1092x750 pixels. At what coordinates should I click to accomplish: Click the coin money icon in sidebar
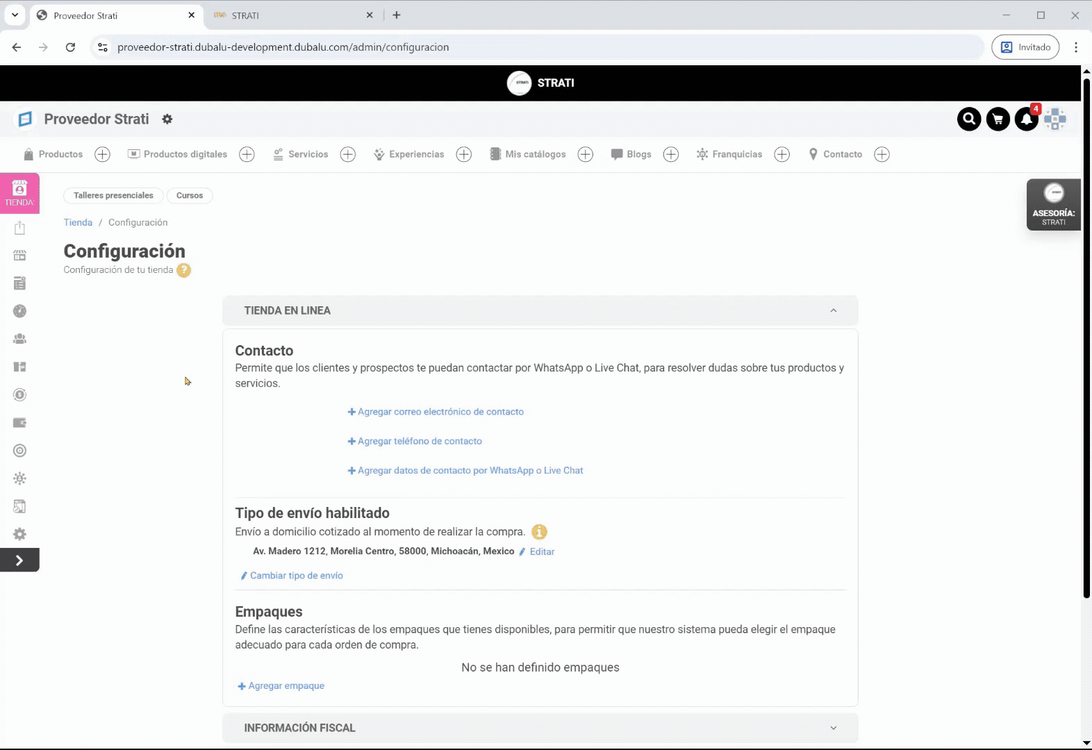point(19,394)
